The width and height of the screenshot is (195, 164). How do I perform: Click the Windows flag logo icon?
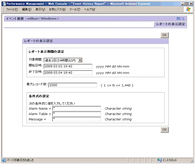coord(188,9)
